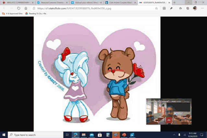Close the Nearpod Lessons tab

click(x=67, y=3)
